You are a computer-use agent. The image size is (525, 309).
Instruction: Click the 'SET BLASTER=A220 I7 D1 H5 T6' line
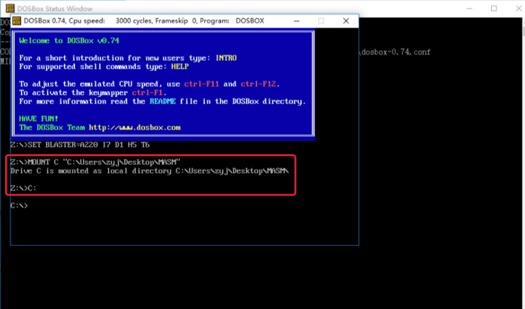(80, 145)
